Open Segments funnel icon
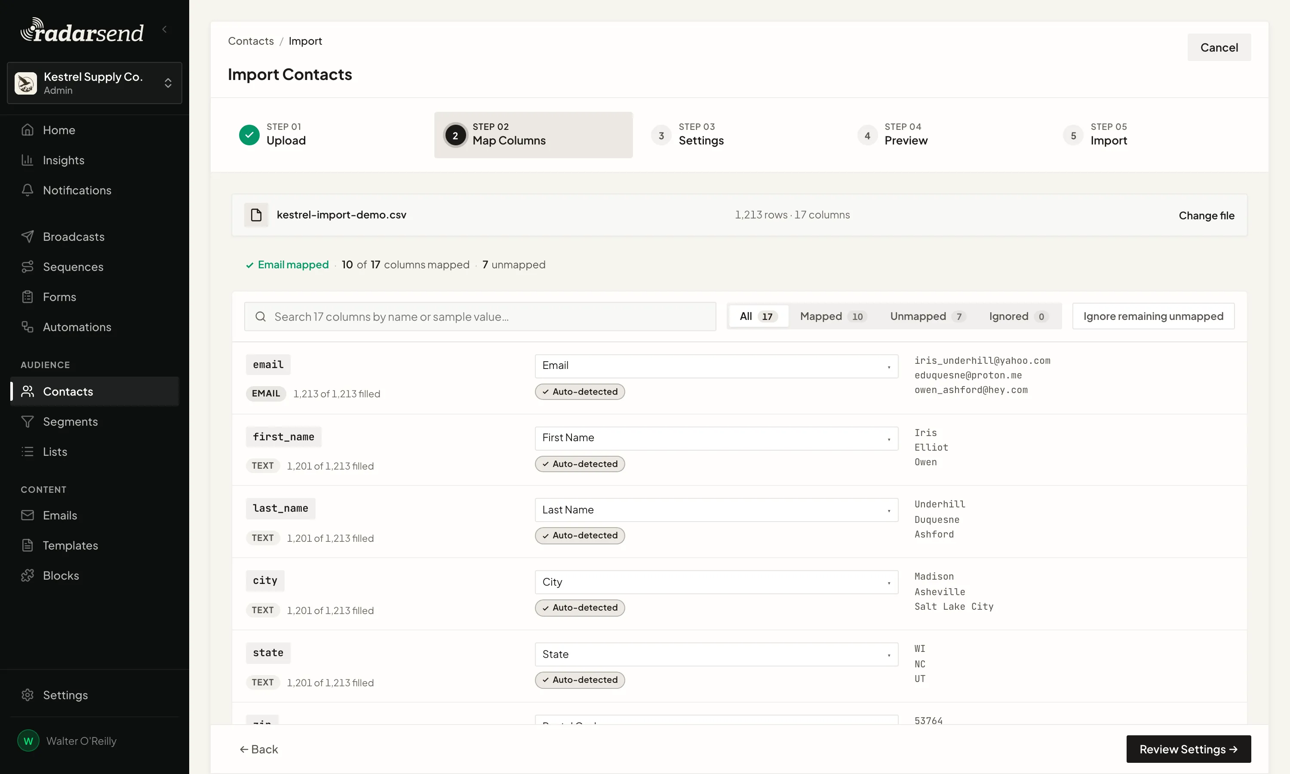The height and width of the screenshot is (774, 1290). [28, 421]
